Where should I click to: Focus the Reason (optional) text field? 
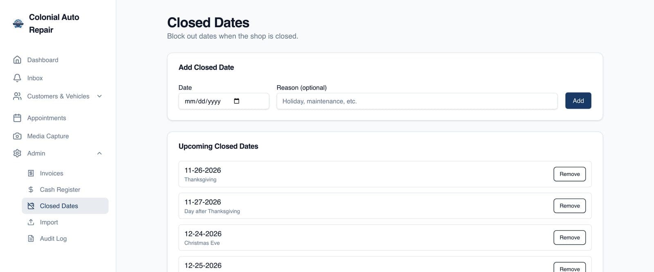click(417, 101)
